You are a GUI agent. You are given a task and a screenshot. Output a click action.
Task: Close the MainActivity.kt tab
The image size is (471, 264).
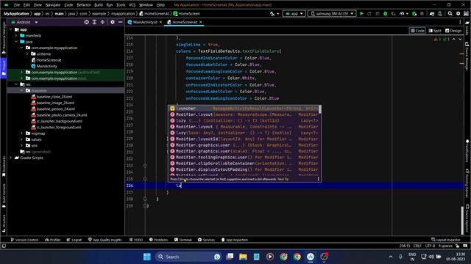point(160,22)
